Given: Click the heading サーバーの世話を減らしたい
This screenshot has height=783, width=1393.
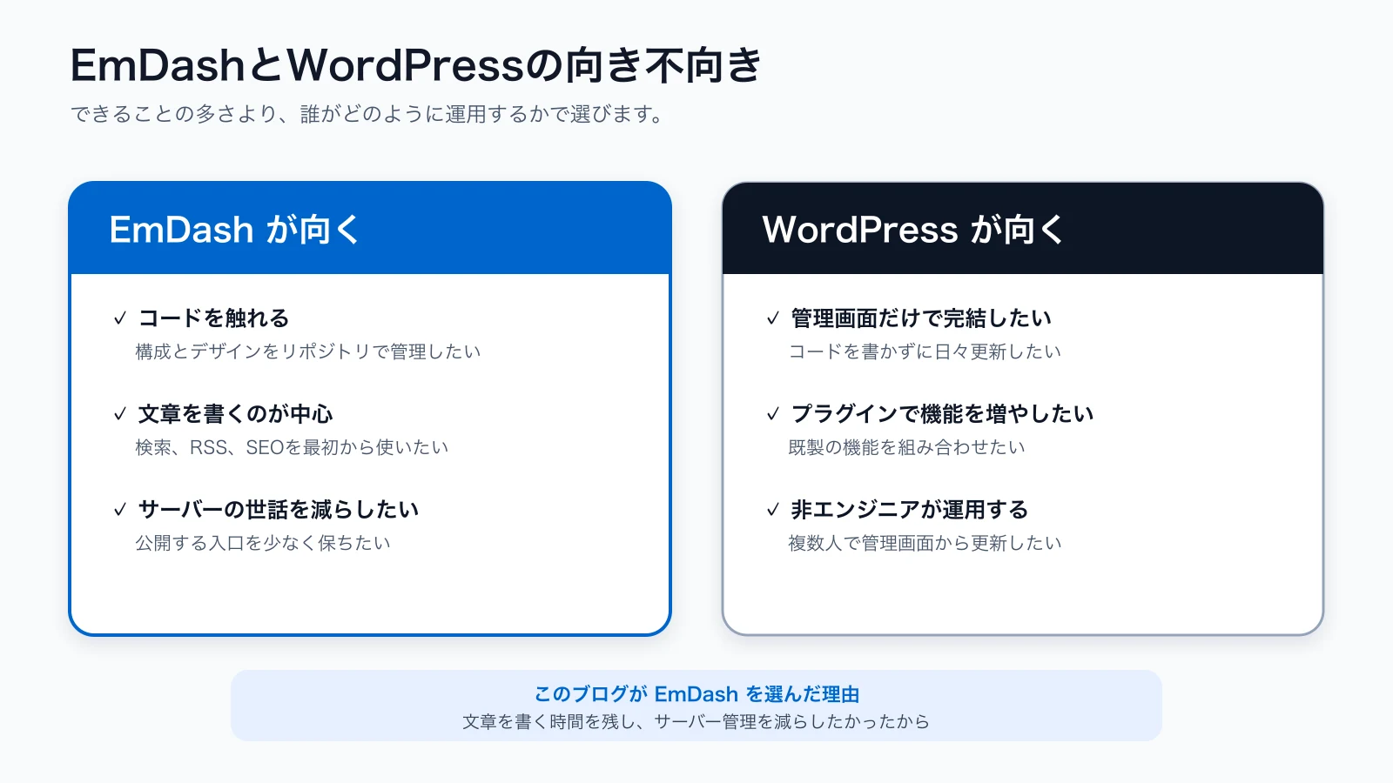Looking at the screenshot, I should 279,510.
